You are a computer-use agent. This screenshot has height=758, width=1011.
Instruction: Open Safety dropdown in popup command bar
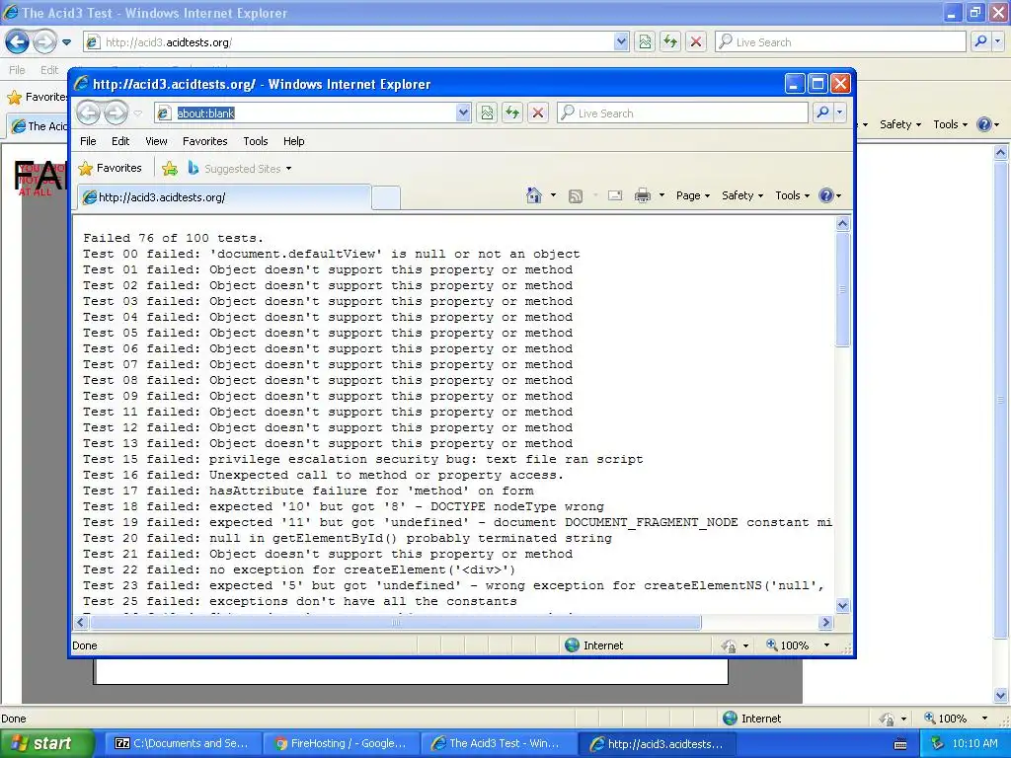point(742,195)
